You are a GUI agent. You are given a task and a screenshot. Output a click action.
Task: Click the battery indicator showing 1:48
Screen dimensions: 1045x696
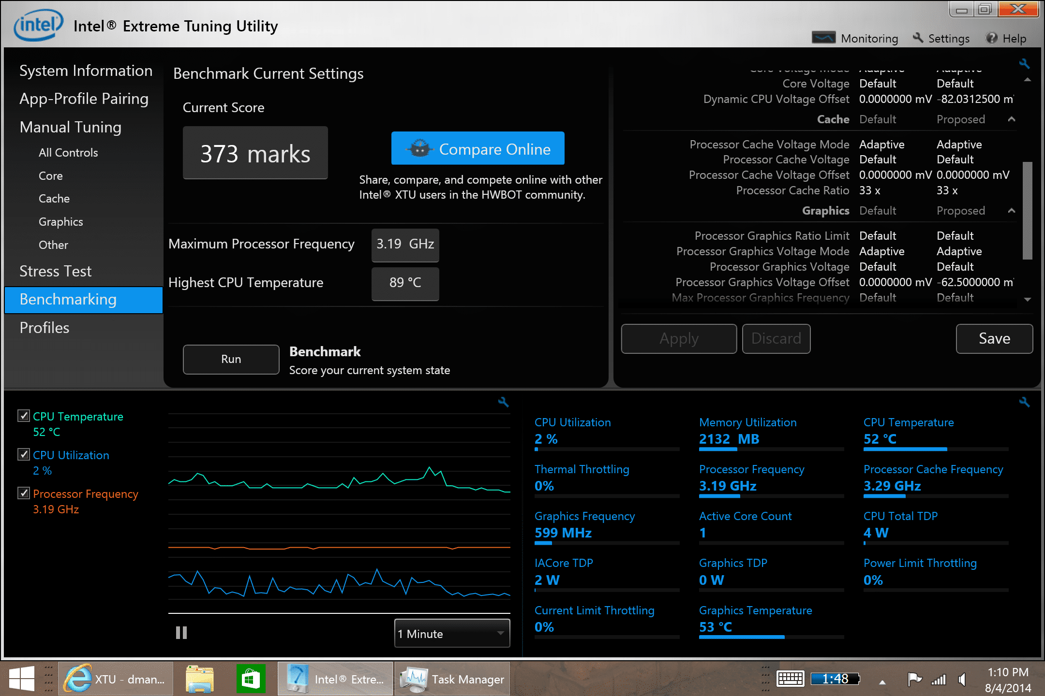pos(836,679)
